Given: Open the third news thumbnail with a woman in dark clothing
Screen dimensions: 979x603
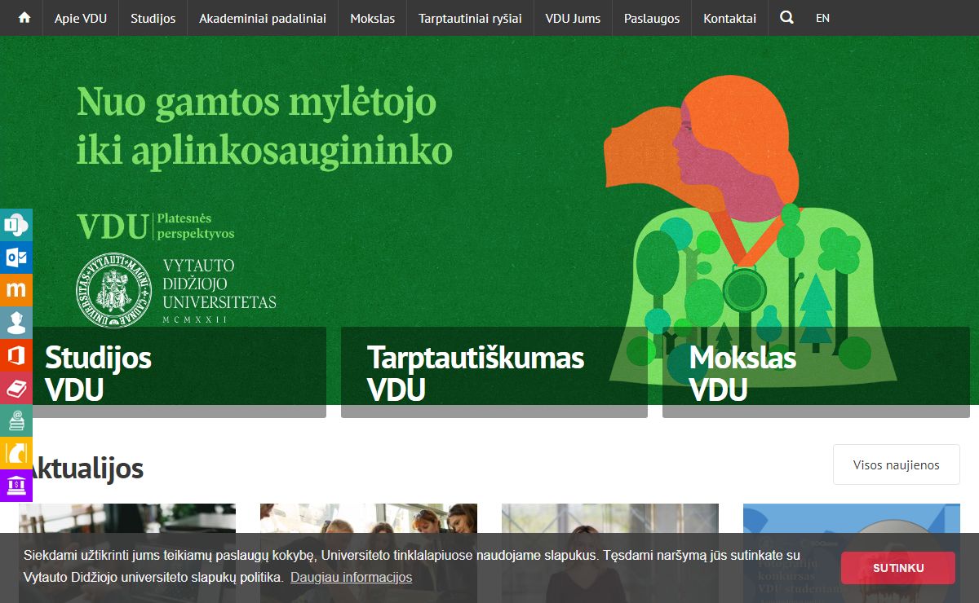Looking at the screenshot, I should coord(610,552).
